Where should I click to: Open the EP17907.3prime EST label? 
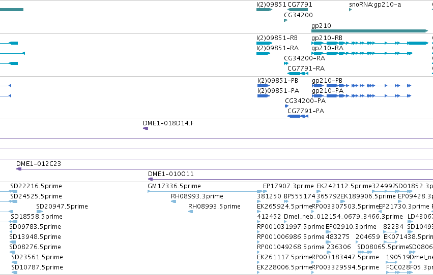288,186
